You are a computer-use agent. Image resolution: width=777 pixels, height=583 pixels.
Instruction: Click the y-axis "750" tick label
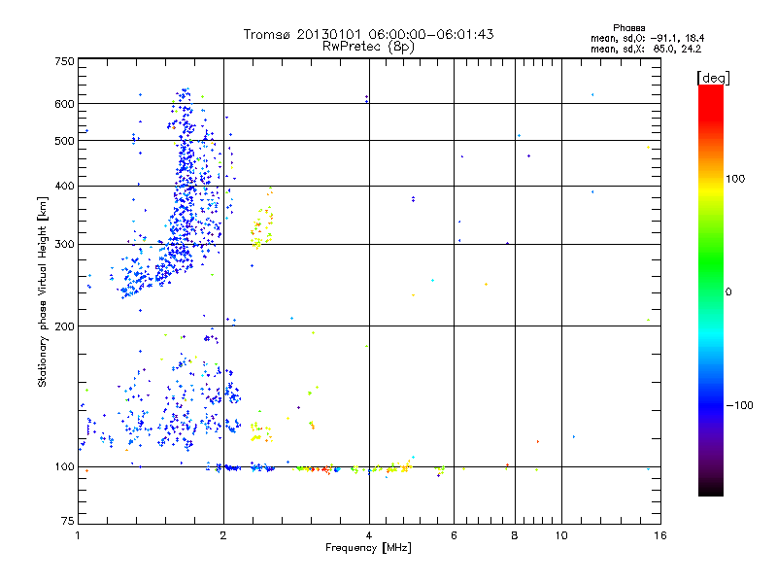[x=64, y=61]
